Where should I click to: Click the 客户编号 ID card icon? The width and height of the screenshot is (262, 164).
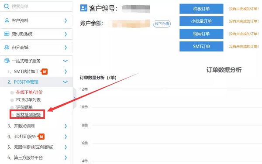pyautogui.click(x=84, y=8)
